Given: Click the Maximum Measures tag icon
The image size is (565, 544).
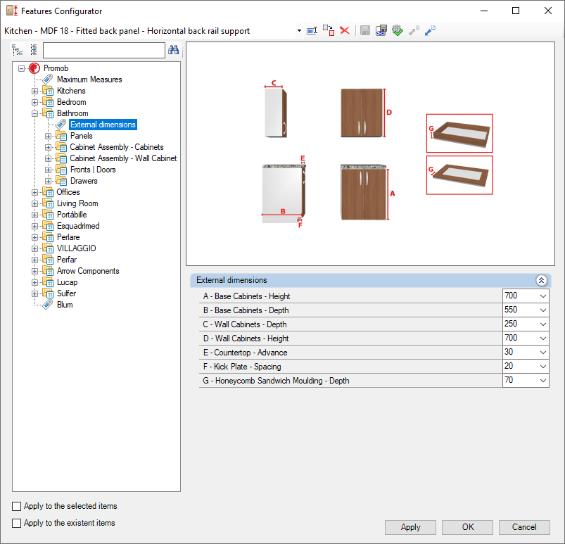Looking at the screenshot, I should point(48,80).
